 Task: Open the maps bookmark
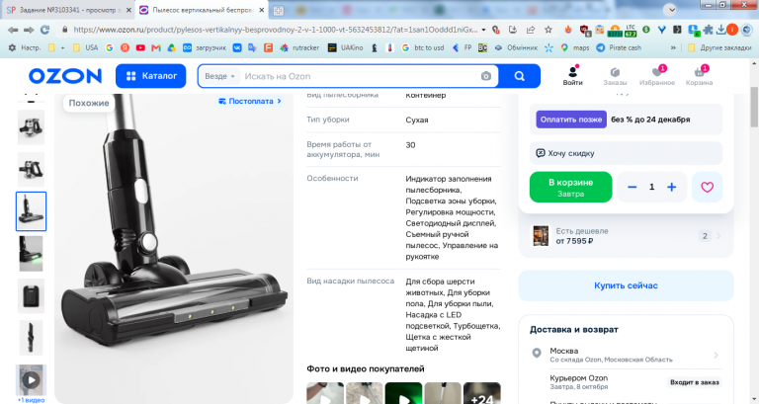[x=575, y=47]
